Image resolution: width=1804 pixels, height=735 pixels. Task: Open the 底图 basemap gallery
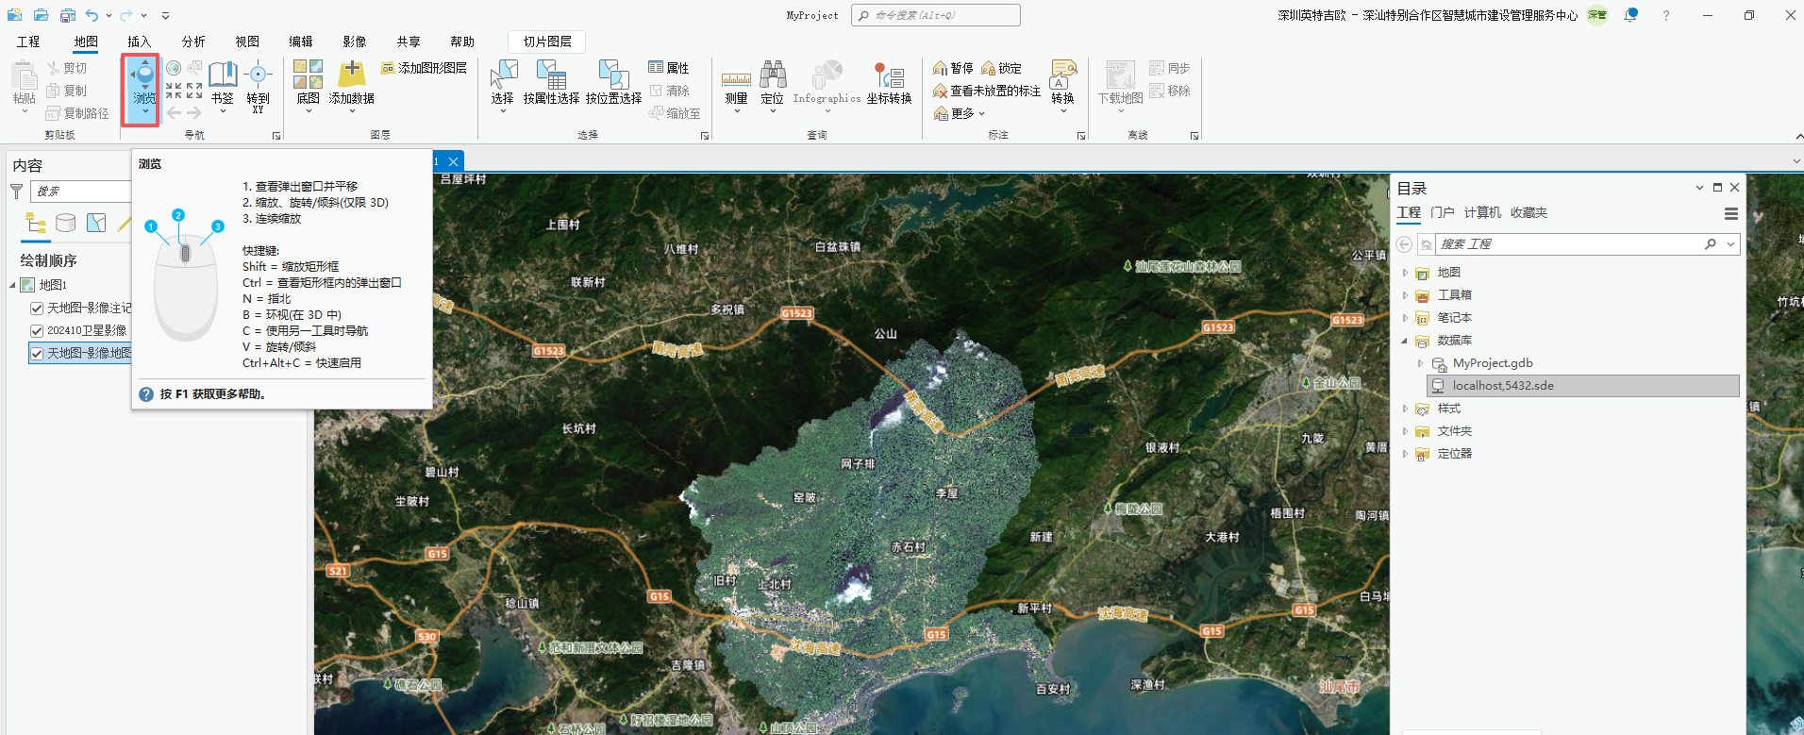click(309, 86)
